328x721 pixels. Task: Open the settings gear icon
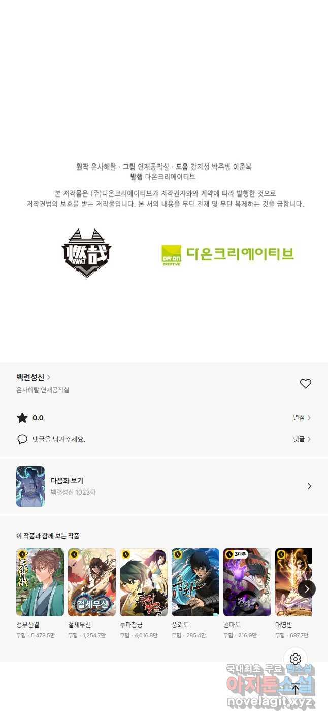296,659
